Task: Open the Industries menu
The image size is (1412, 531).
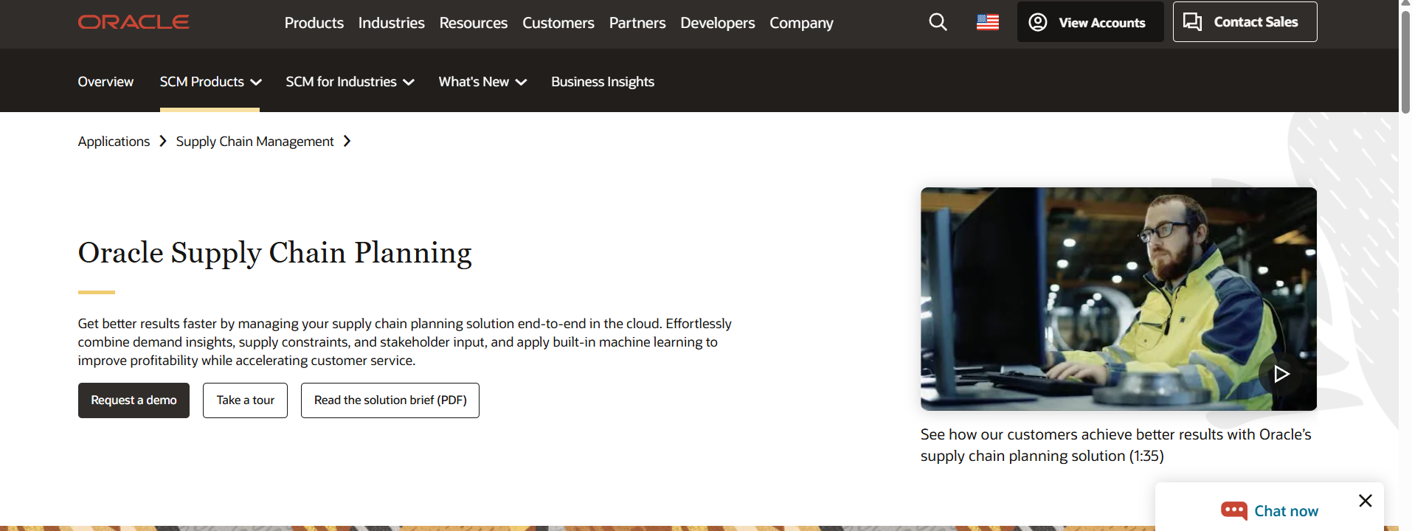Action: 391,23
